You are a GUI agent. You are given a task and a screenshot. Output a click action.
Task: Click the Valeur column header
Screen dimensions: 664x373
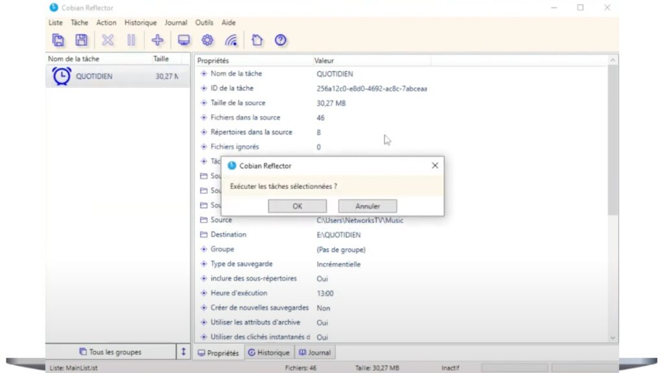pyautogui.click(x=372, y=60)
